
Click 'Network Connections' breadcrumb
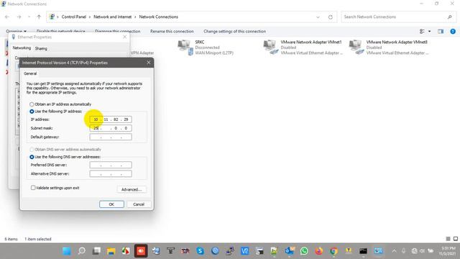(158, 17)
